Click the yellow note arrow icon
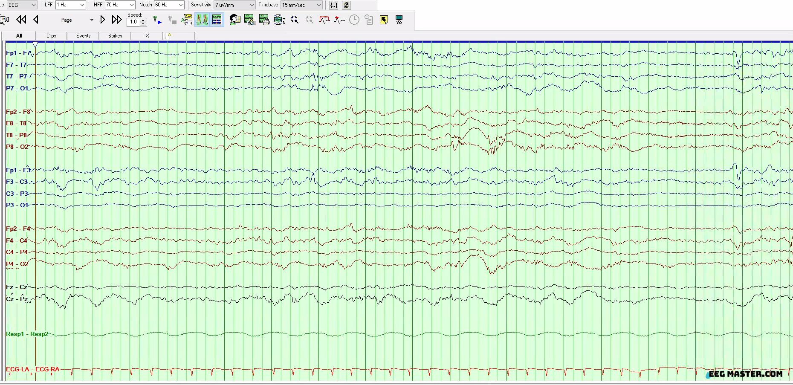Image resolution: width=793 pixels, height=385 pixels. pyautogui.click(x=384, y=20)
